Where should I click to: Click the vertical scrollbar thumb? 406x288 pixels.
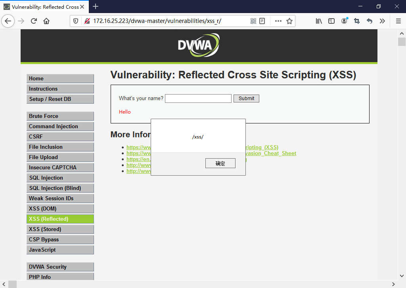pyautogui.click(x=402, y=42)
